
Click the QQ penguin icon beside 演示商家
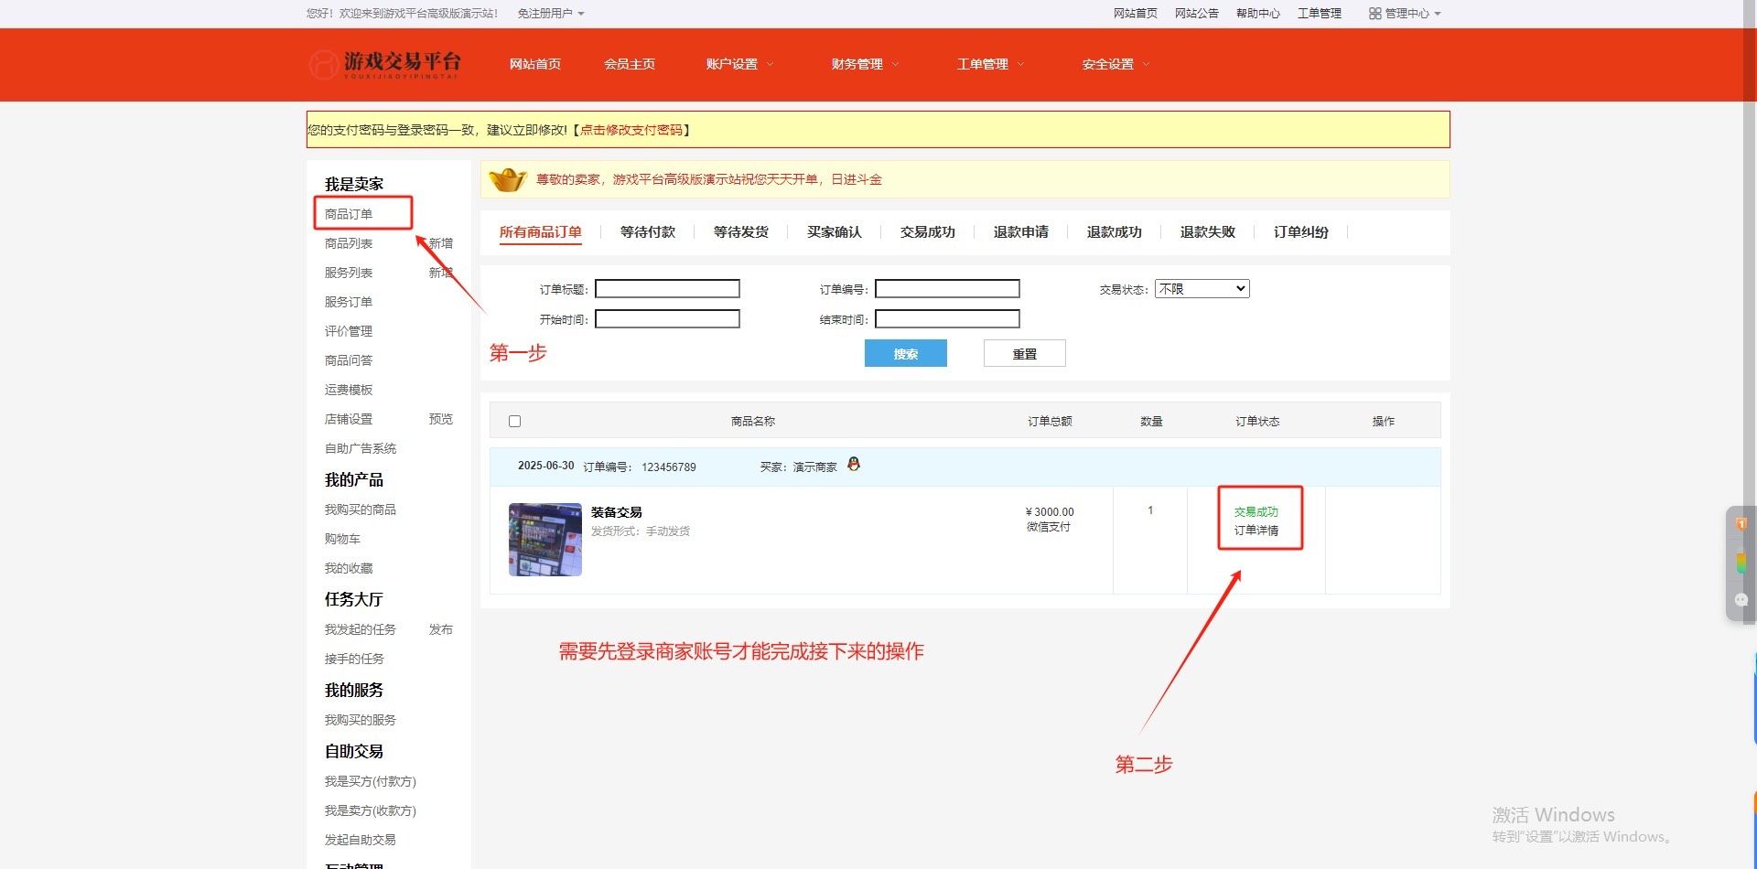[x=854, y=465]
